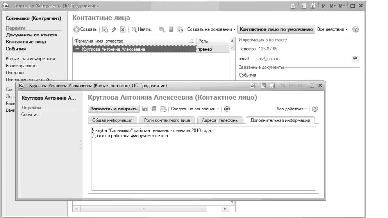Sort by Фамилия, имя, отчество column header

135,41
